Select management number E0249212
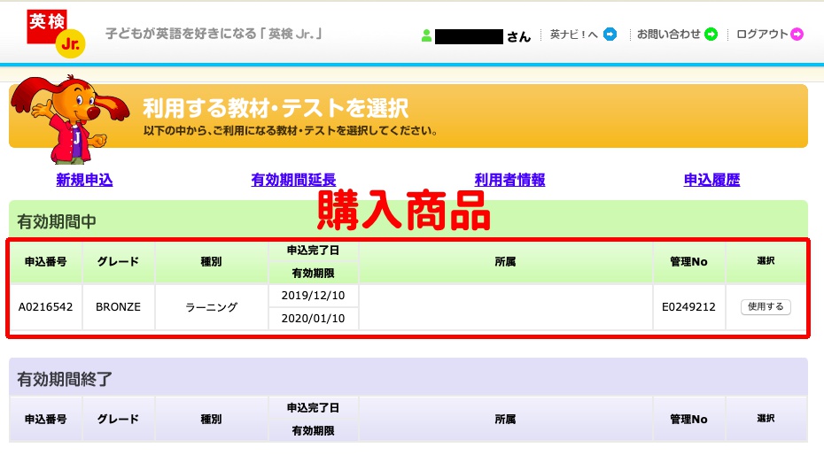The image size is (824, 463). click(x=688, y=307)
